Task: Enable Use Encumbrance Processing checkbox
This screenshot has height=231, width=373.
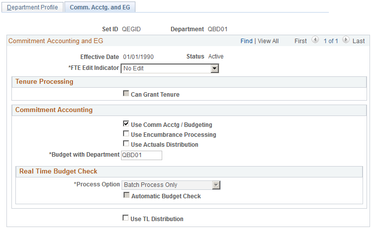Action: (x=126, y=134)
